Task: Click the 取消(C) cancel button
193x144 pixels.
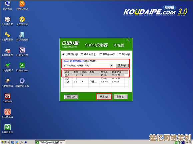Action: click(120, 97)
